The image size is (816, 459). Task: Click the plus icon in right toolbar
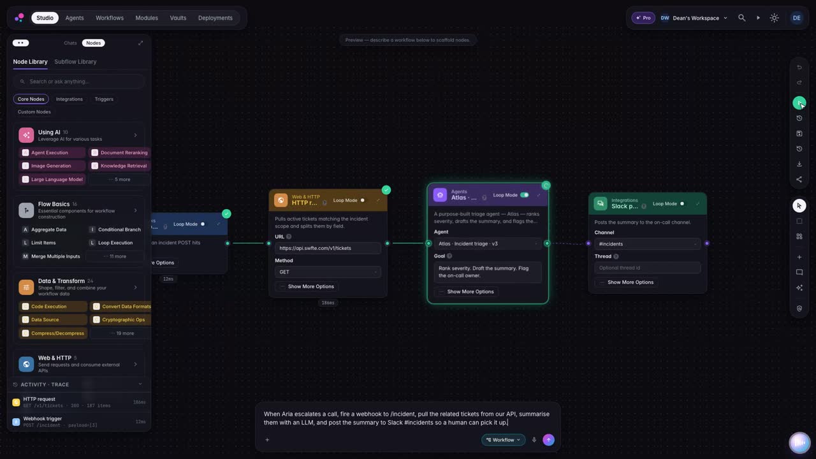[x=799, y=257]
